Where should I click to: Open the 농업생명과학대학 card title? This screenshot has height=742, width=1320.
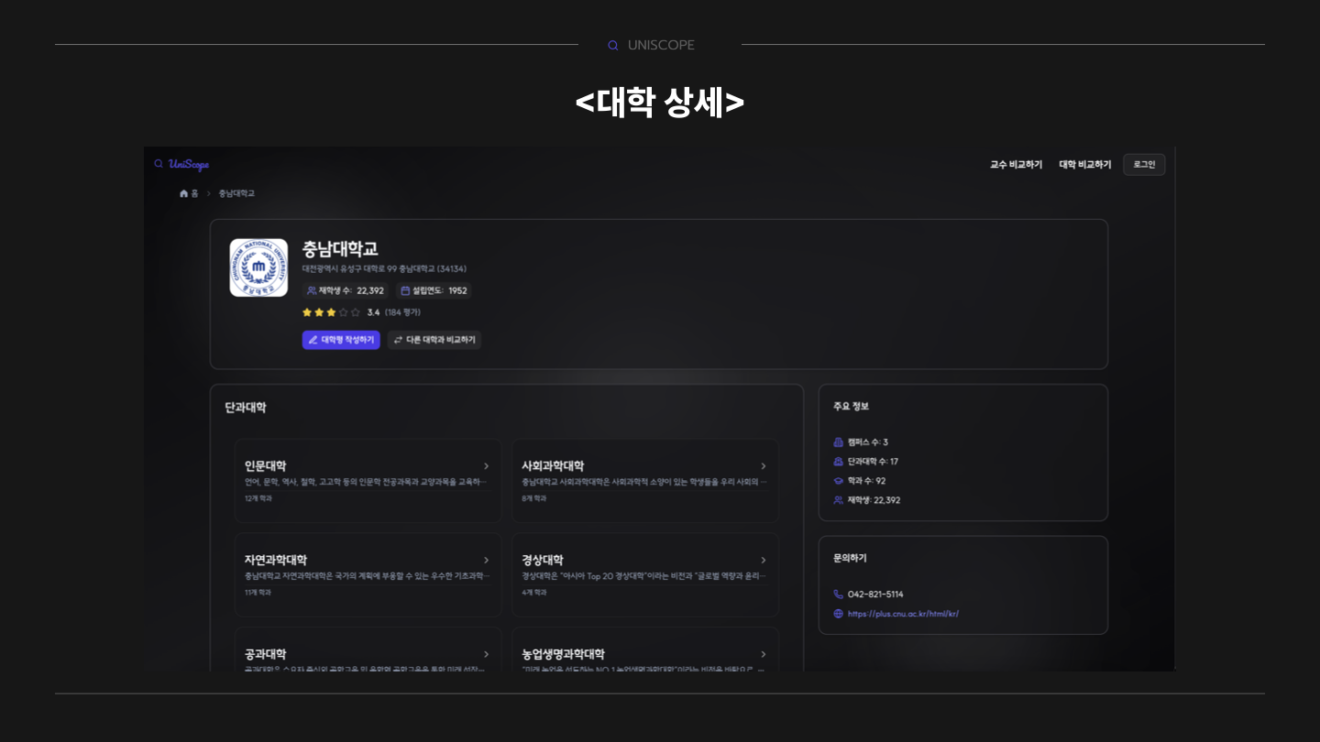[x=563, y=655]
